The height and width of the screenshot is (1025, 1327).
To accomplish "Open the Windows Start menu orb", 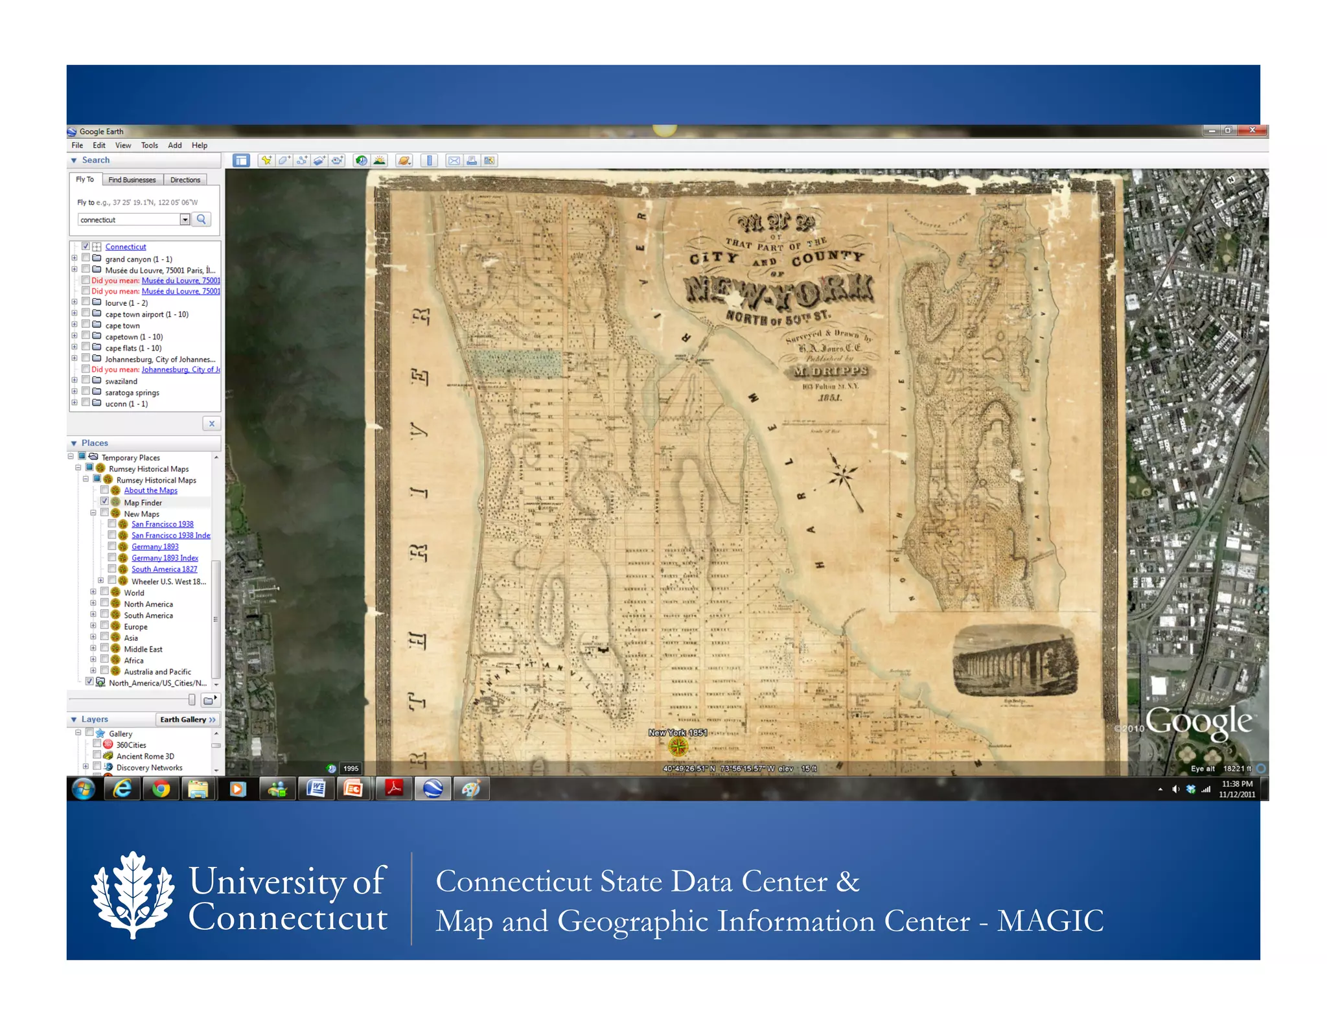I will pos(84,789).
